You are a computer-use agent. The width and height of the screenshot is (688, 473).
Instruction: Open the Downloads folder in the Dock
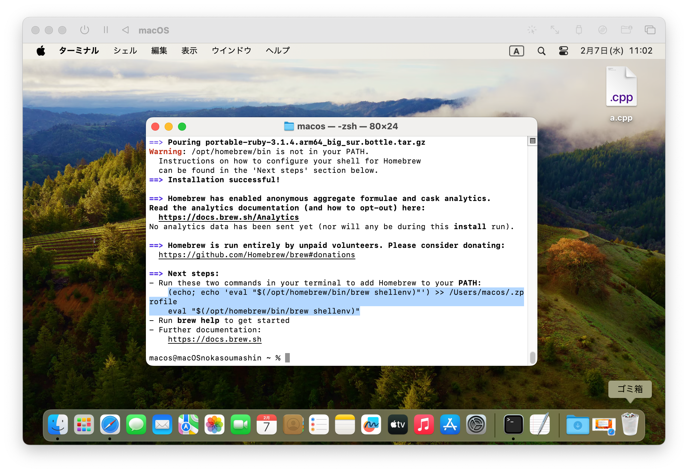coord(578,425)
